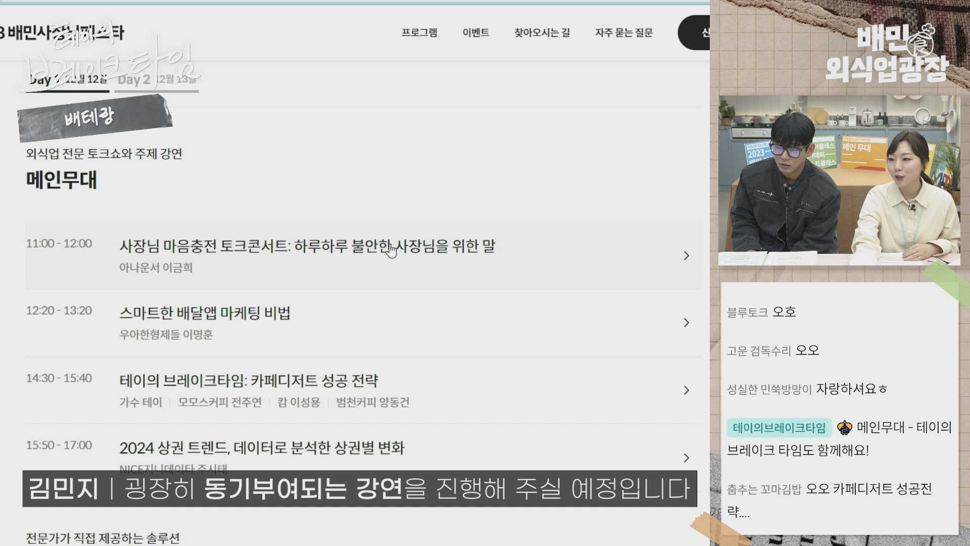This screenshot has height=546, width=970.
Task: Click the 전문가가 직접 제공하는 솔루션 text
Action: pyautogui.click(x=103, y=538)
